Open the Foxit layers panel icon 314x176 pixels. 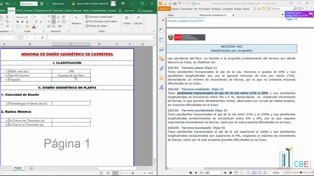[x=161, y=49]
